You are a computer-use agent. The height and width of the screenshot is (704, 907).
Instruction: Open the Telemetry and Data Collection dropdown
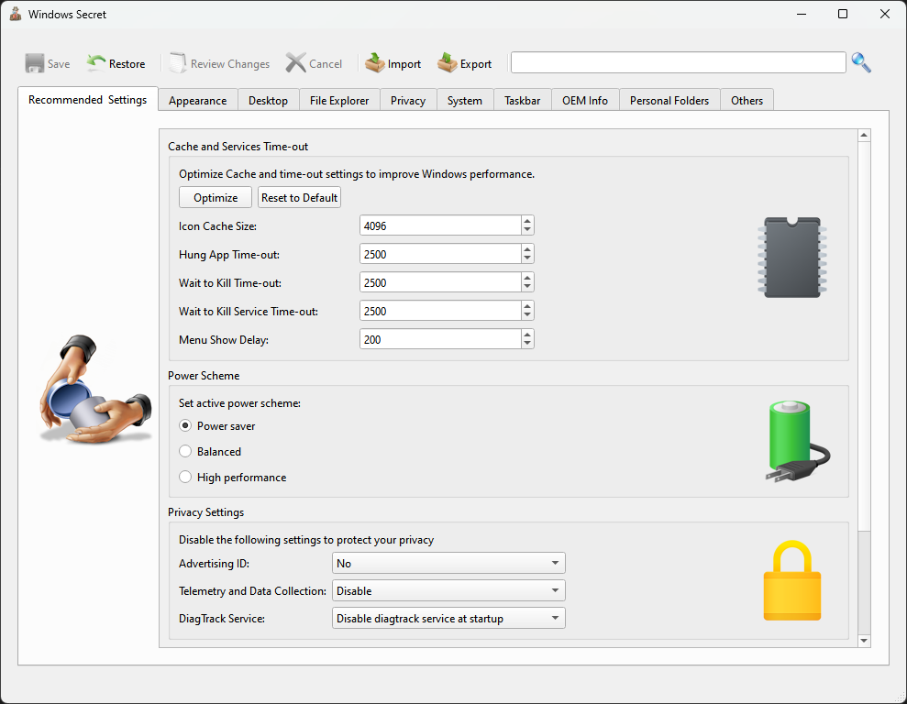(448, 590)
